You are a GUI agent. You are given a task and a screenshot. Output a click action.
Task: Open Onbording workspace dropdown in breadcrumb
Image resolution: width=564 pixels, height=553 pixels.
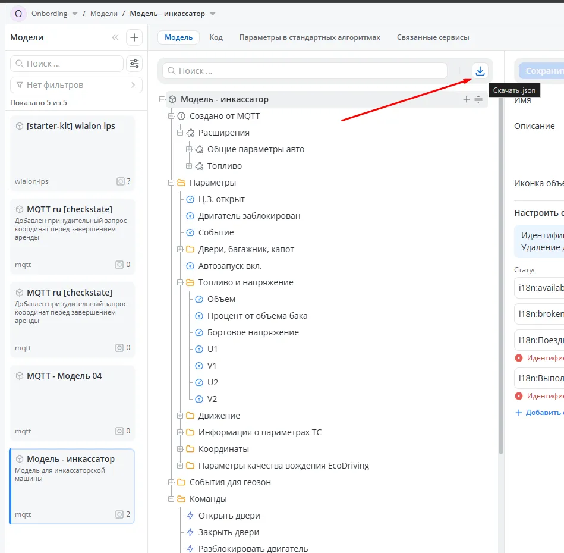(x=74, y=13)
